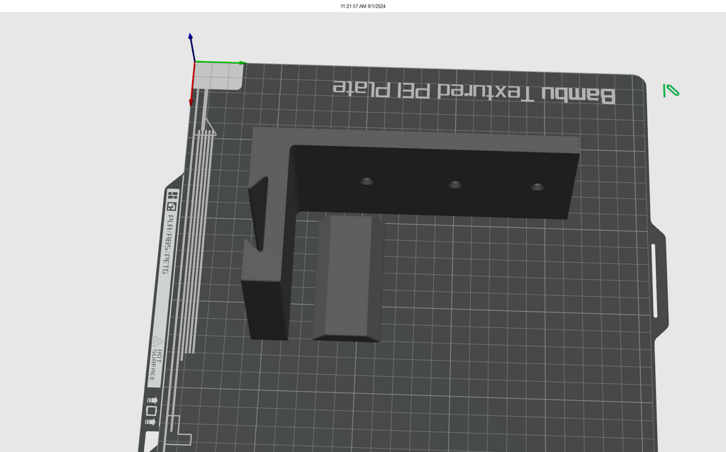The height and width of the screenshot is (452, 726).
Task: Click the square icon between the plate arrows
Action: point(152,411)
